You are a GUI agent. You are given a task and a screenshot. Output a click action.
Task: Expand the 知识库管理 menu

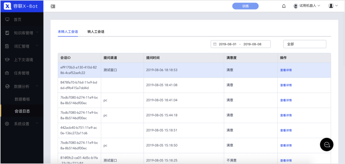pos(22,33)
